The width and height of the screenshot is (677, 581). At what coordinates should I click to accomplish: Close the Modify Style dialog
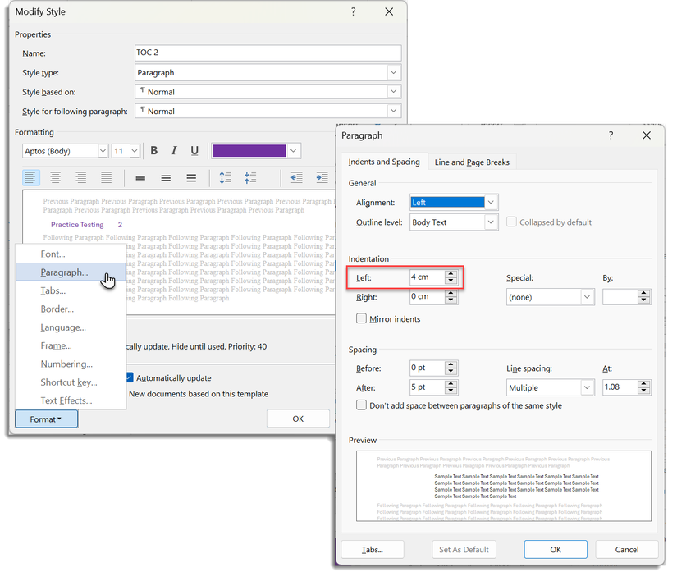coord(389,11)
